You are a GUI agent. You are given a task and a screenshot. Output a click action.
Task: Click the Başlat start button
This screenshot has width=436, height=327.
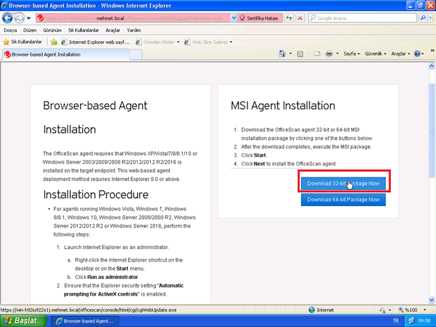[x=23, y=321]
